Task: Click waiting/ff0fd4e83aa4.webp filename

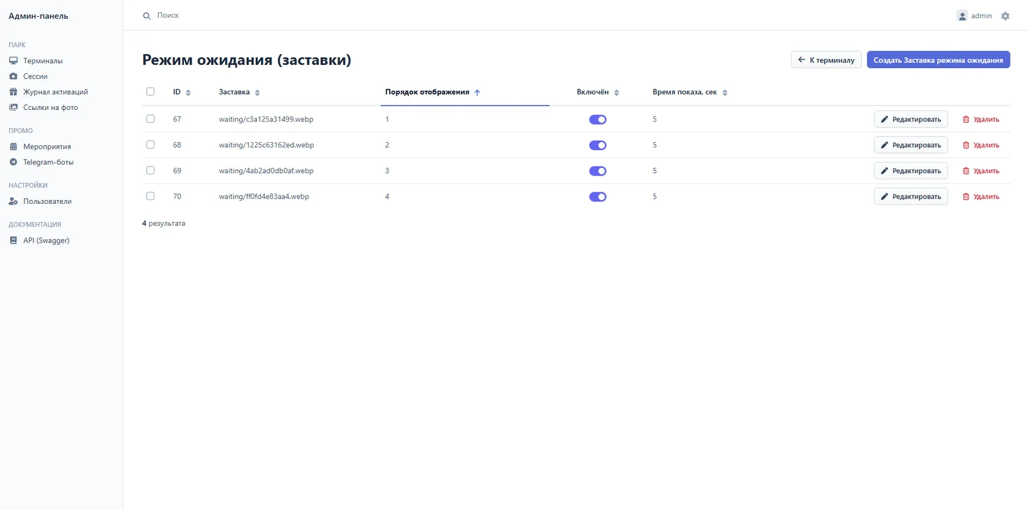Action: [x=264, y=197]
